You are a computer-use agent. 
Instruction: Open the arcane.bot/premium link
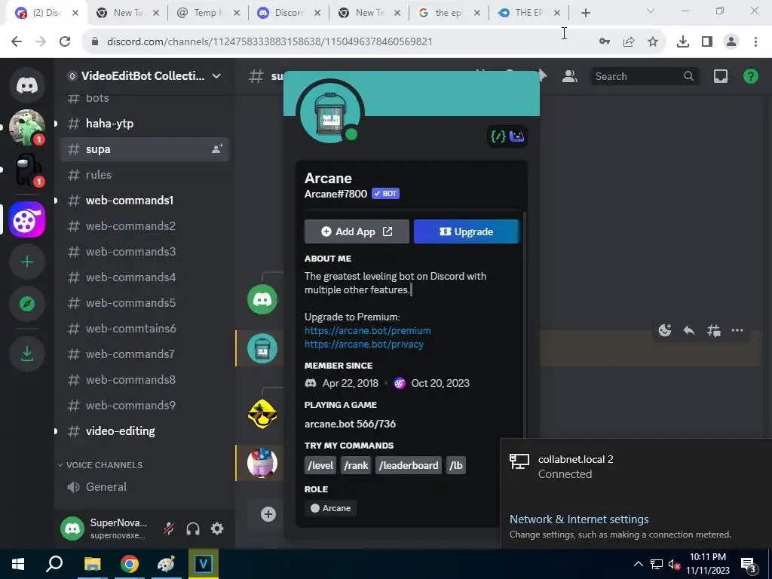[x=368, y=330]
